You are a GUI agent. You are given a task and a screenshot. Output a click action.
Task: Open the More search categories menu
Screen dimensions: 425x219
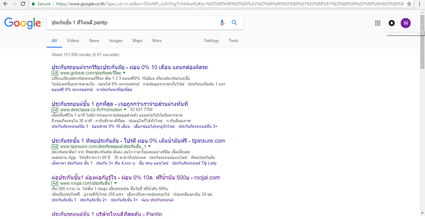[157, 40]
